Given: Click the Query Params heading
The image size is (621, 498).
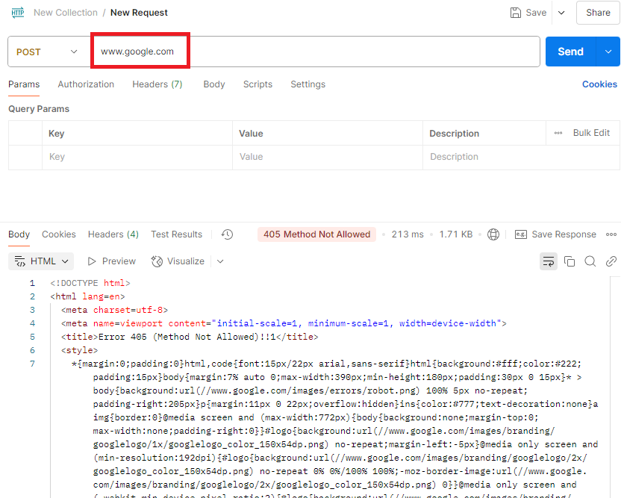Looking at the screenshot, I should 39,109.
